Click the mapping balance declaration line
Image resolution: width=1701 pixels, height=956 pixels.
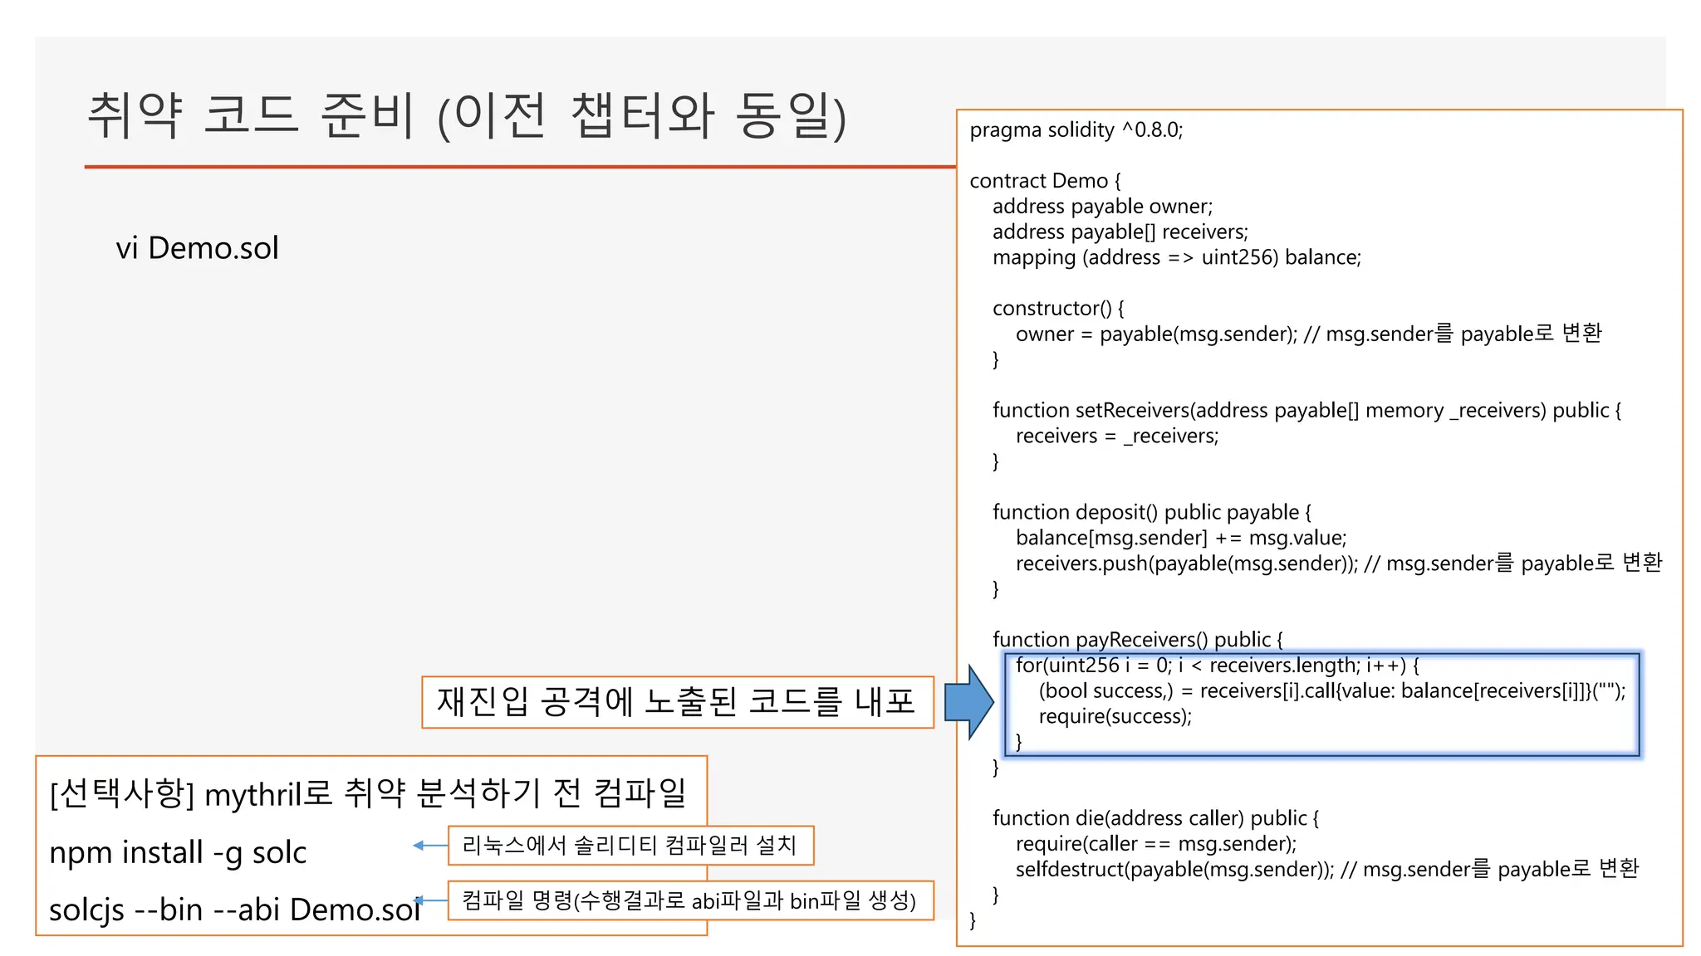point(1176,257)
